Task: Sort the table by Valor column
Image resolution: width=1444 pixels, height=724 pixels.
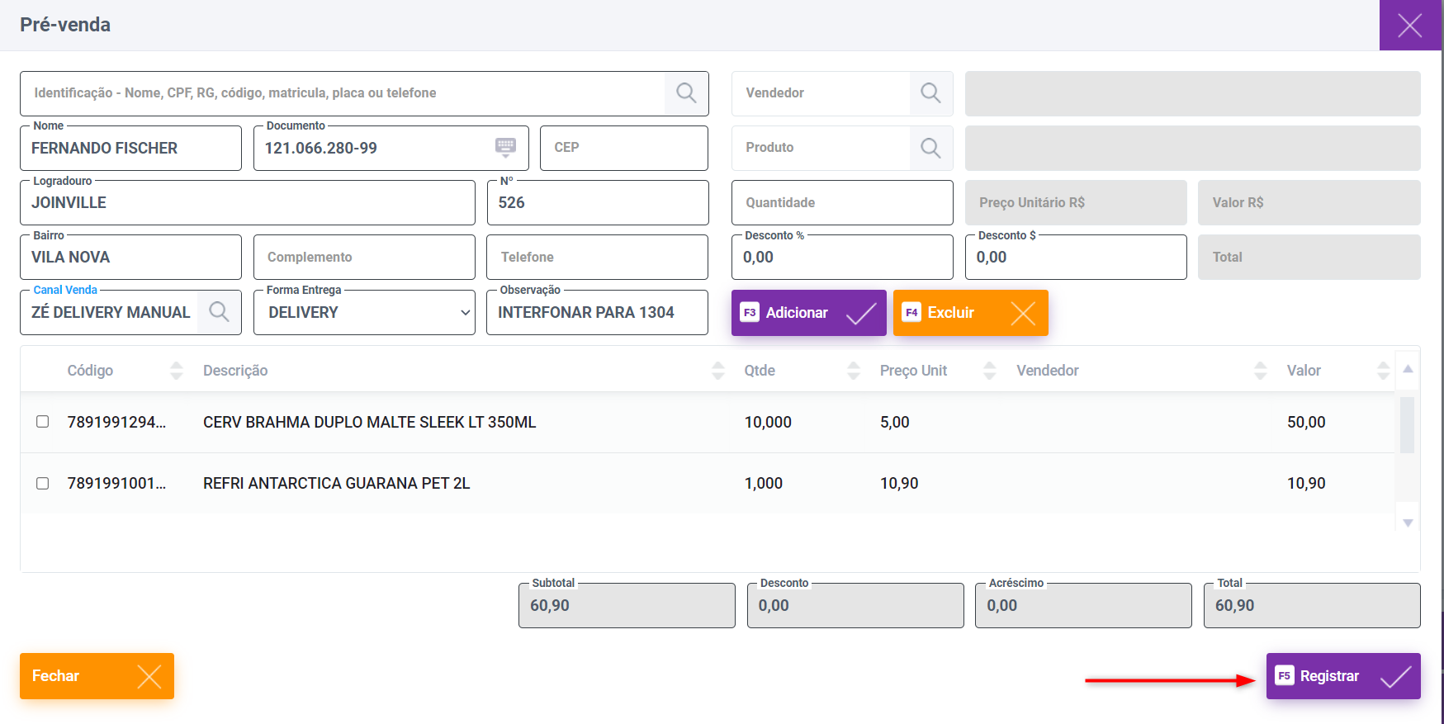Action: (1383, 371)
